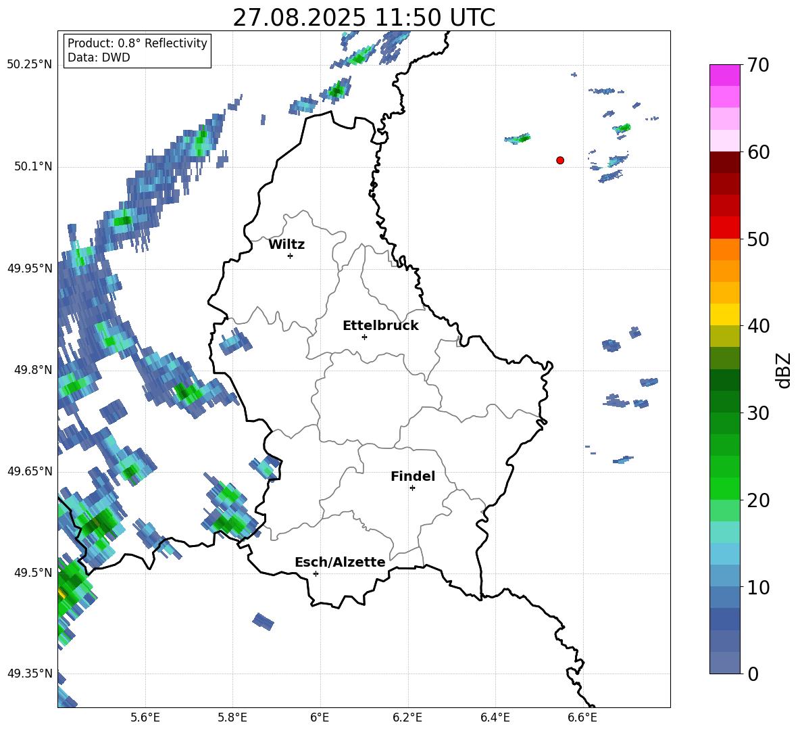Image resolution: width=800 pixels, height=731 pixels.
Task: Click the 49.5°N latitude label
Action: [32, 573]
